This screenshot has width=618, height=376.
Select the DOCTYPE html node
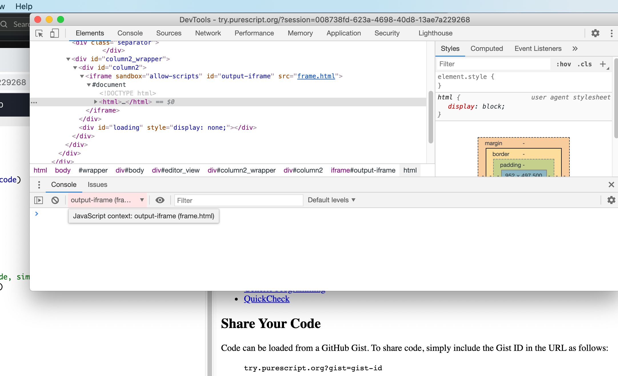(128, 93)
